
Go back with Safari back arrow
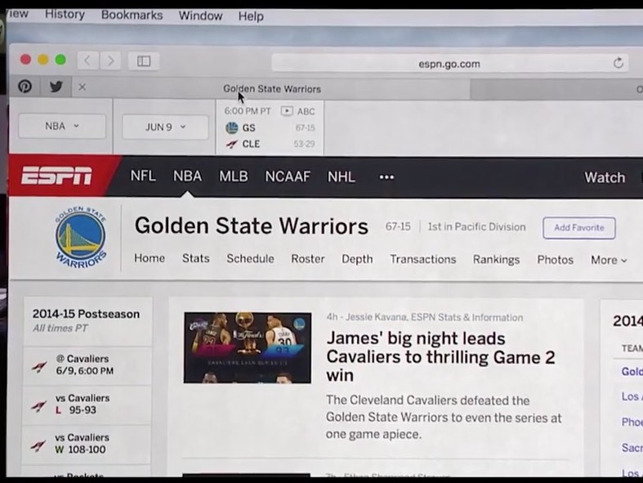(x=87, y=61)
